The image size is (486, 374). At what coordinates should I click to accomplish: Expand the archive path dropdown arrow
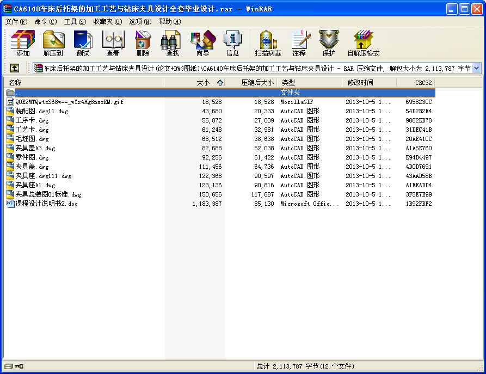[x=476, y=68]
